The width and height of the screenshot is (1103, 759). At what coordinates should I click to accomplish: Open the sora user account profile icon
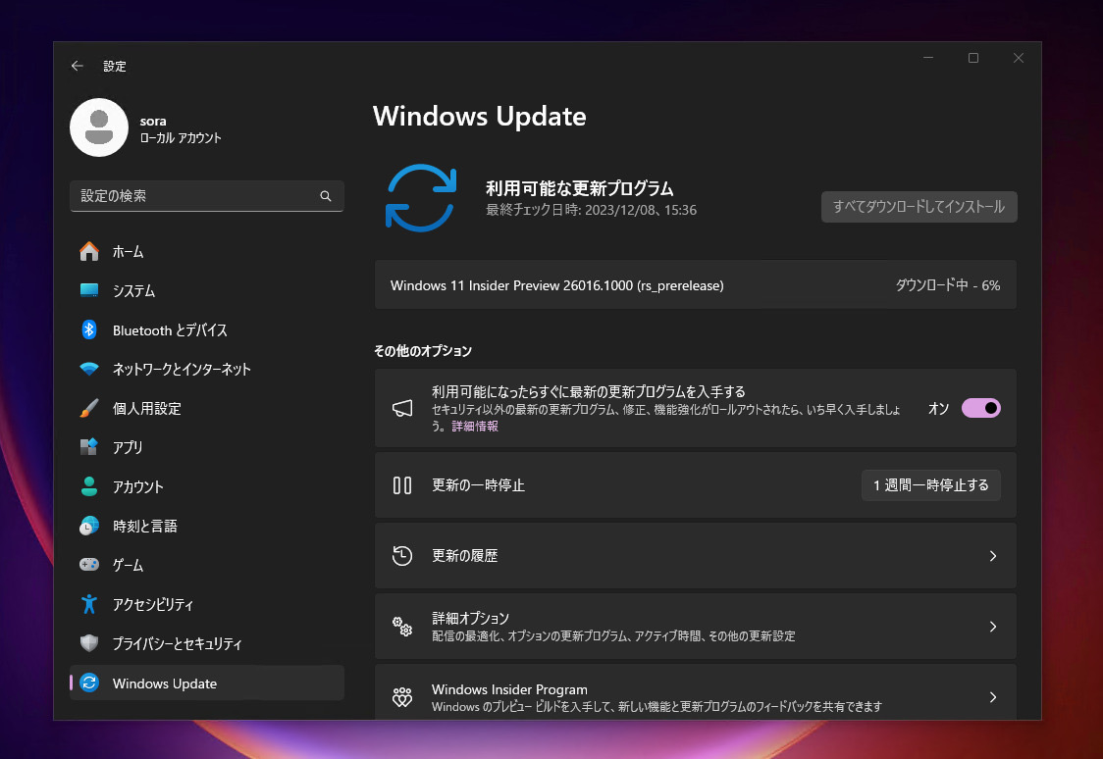98,127
